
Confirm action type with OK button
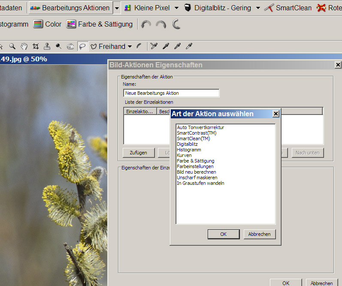224,234
